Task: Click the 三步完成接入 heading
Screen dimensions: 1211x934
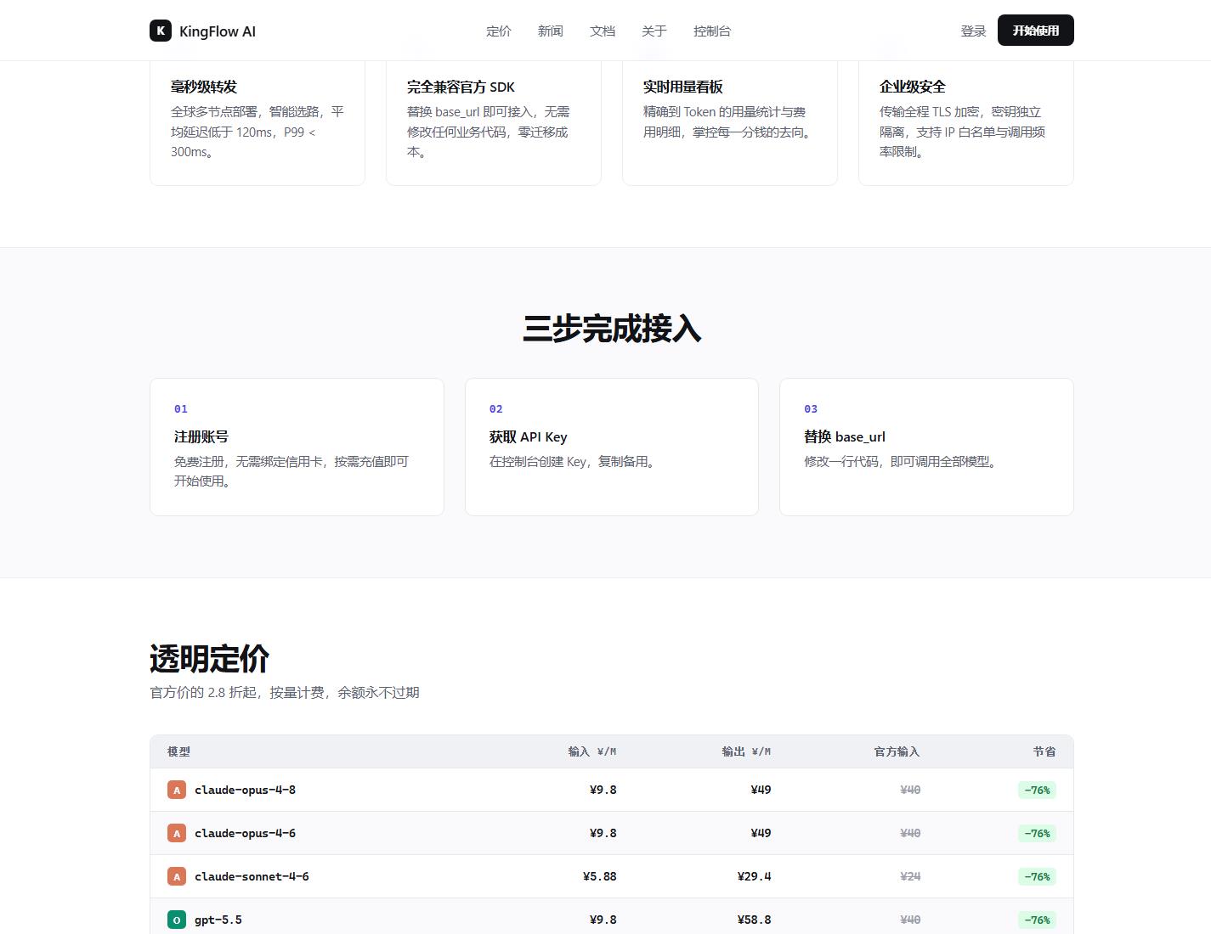Action: [x=612, y=329]
